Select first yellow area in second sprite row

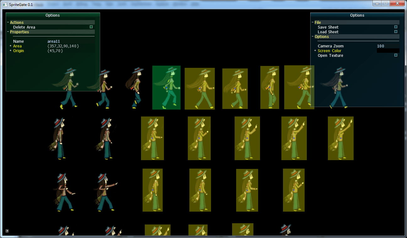click(152, 138)
